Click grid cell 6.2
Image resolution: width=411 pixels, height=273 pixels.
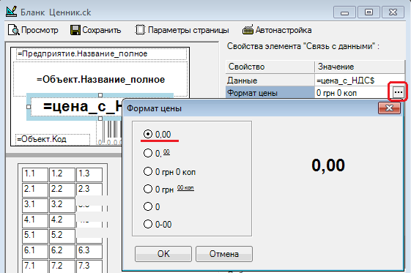[62, 252]
